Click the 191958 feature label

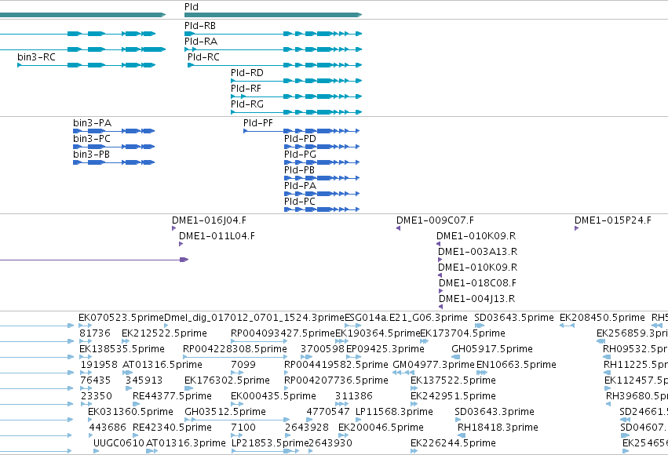pos(99,366)
